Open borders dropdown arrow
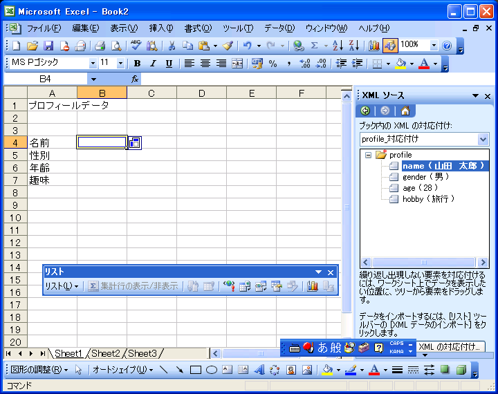498x394 pixels. tap(388, 64)
